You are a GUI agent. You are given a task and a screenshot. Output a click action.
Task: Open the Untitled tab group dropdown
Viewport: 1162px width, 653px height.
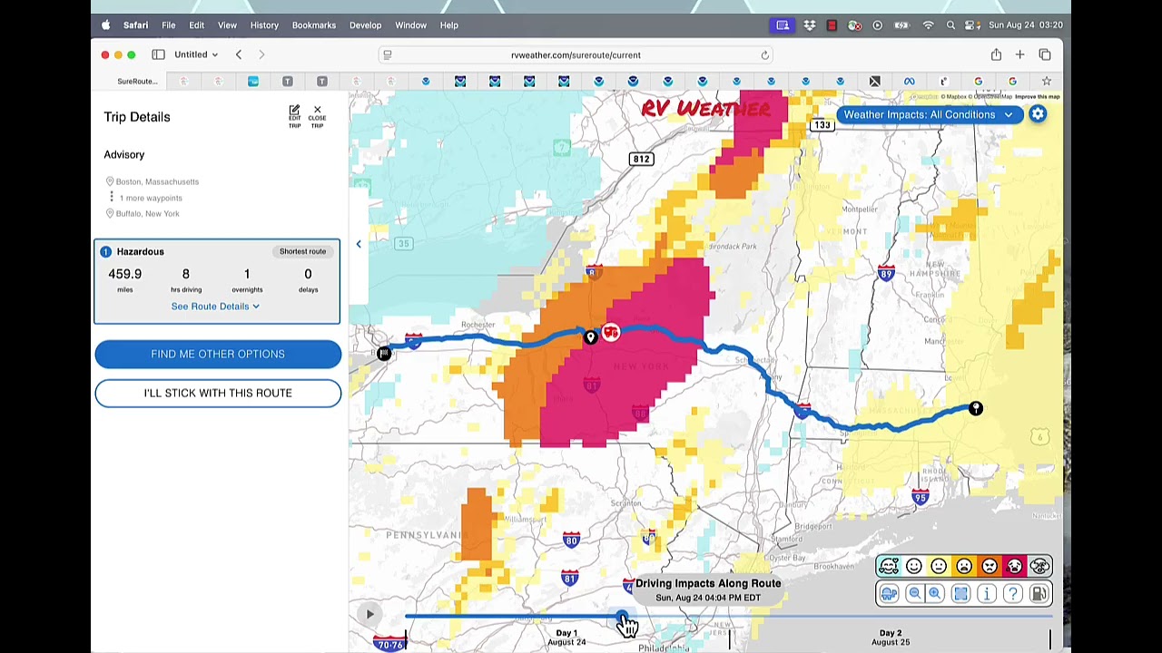(196, 54)
